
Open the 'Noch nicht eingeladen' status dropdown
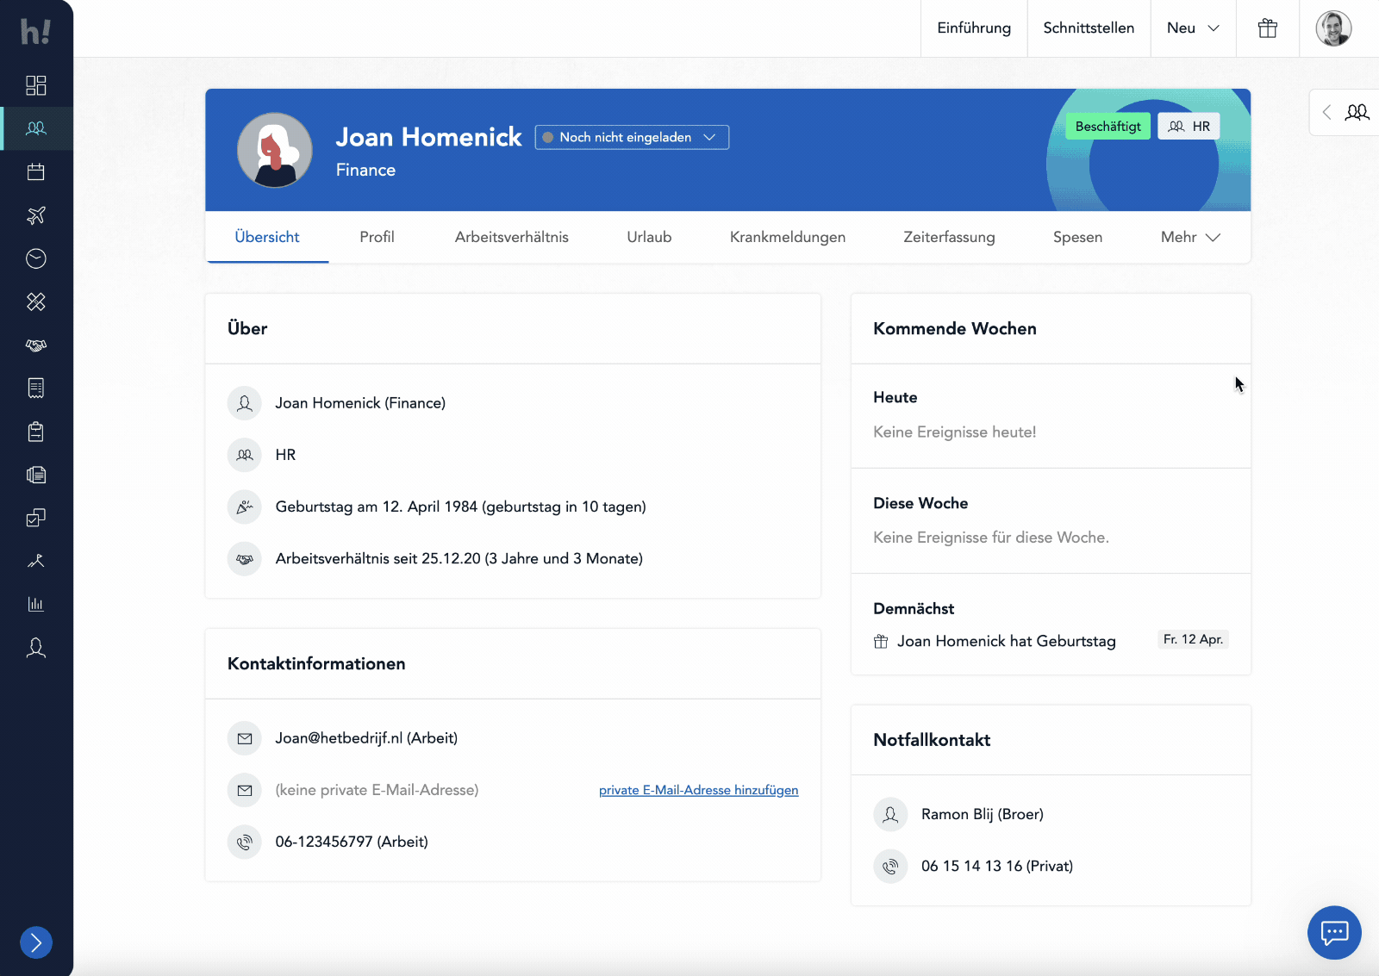pos(632,138)
